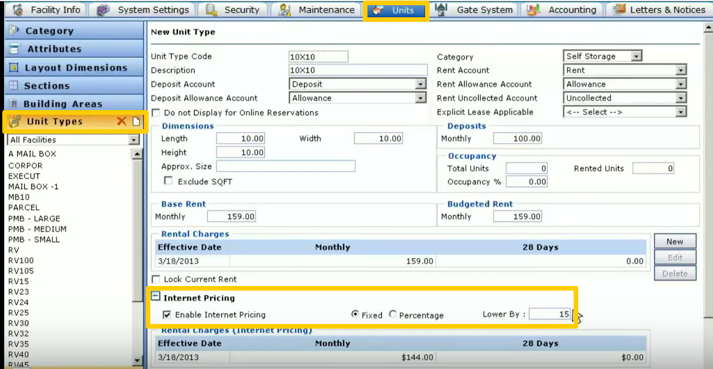Image resolution: width=713 pixels, height=369 pixels.
Task: Click the Layout Dimensions sidebar icon
Action: tap(14, 67)
